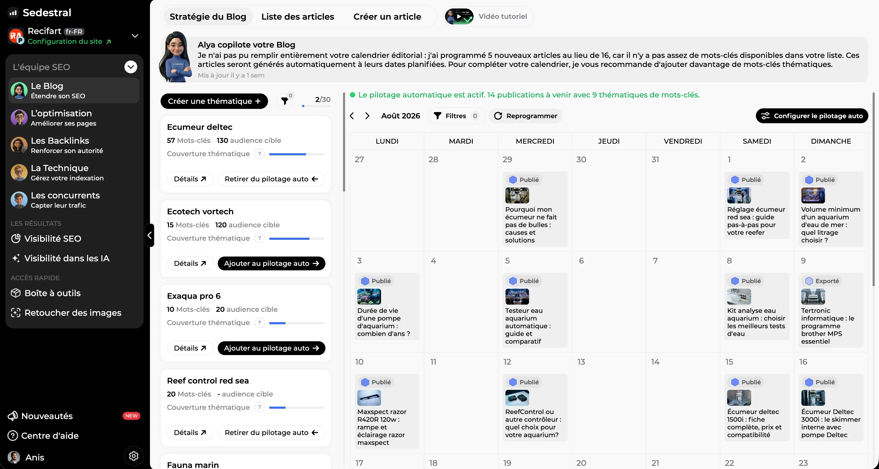The height and width of the screenshot is (469, 879).
Task: Click Reprogrammer button
Action: [x=525, y=116]
